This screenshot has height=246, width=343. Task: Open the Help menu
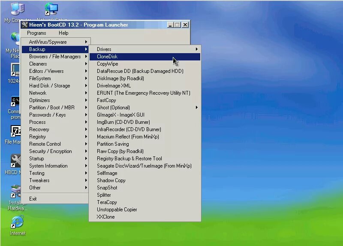(x=63, y=33)
